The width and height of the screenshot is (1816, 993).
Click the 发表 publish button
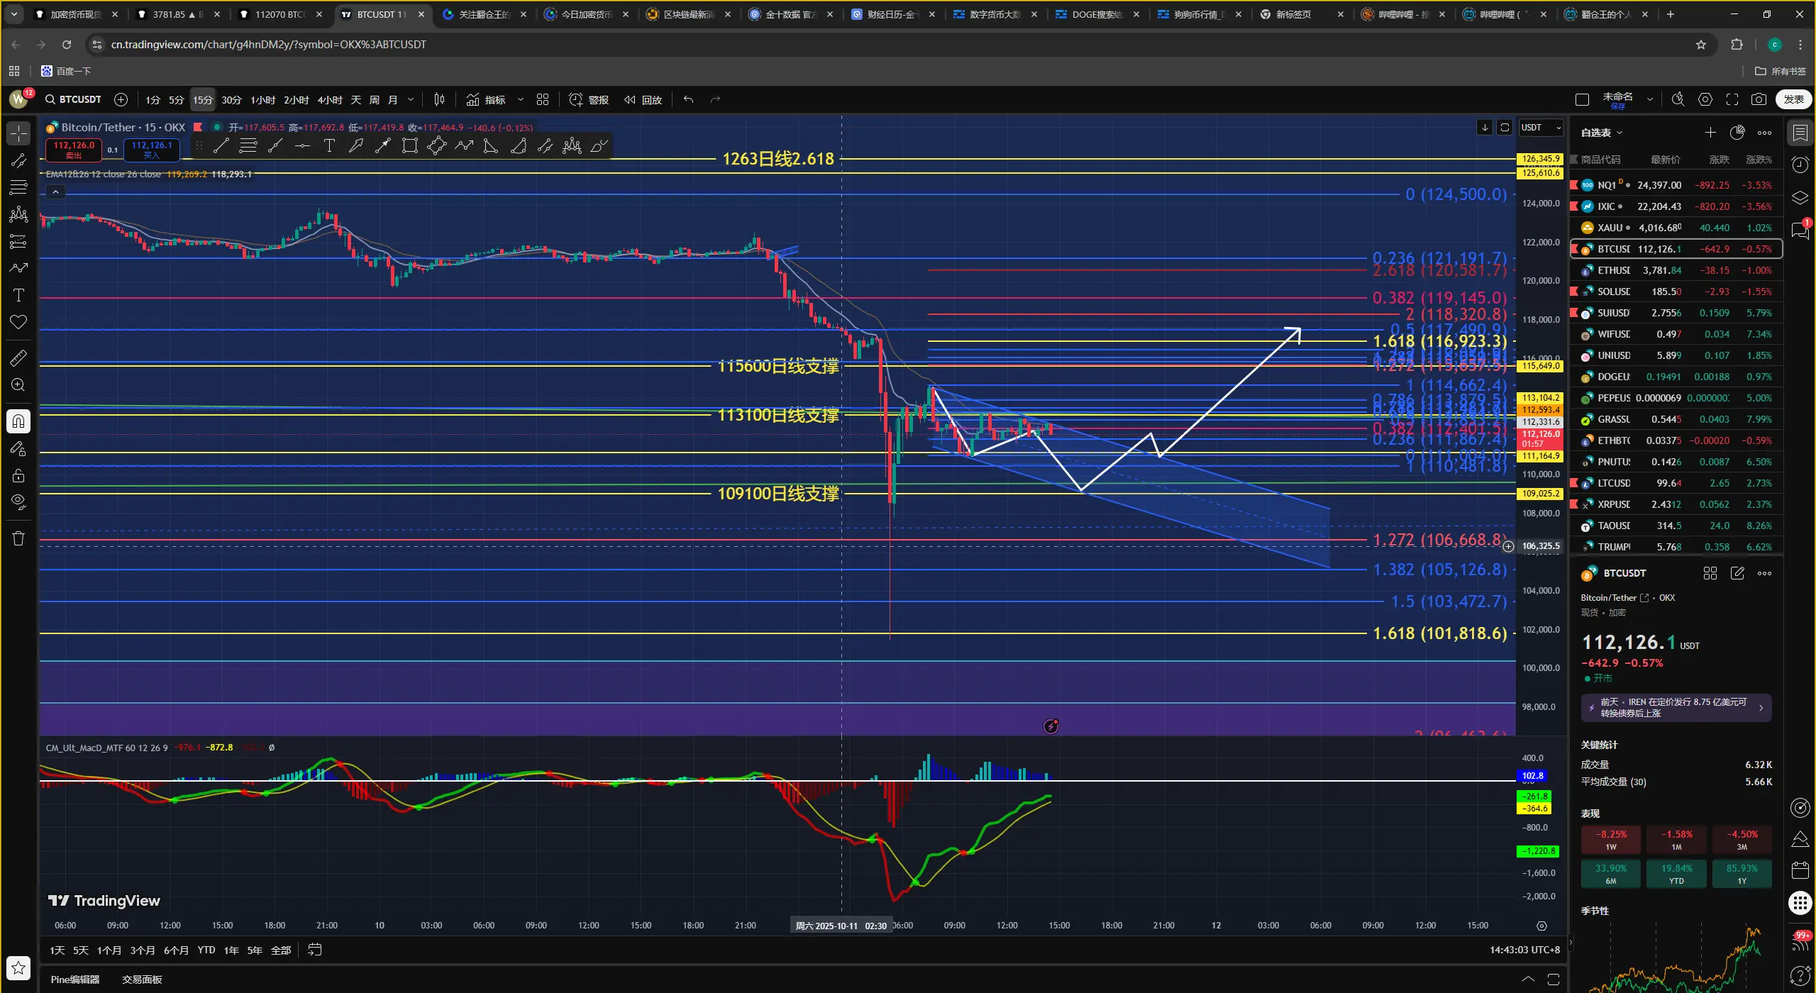(1793, 99)
